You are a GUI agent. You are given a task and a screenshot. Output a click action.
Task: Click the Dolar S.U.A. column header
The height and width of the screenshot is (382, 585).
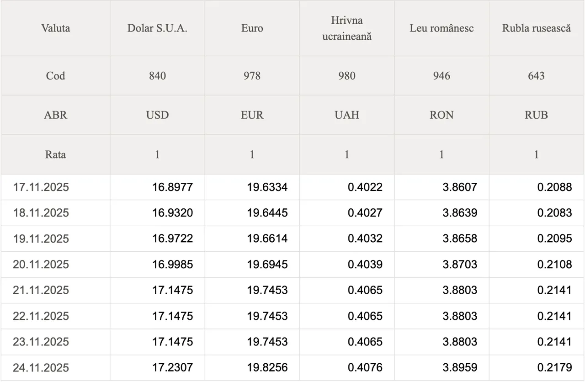pos(157,28)
